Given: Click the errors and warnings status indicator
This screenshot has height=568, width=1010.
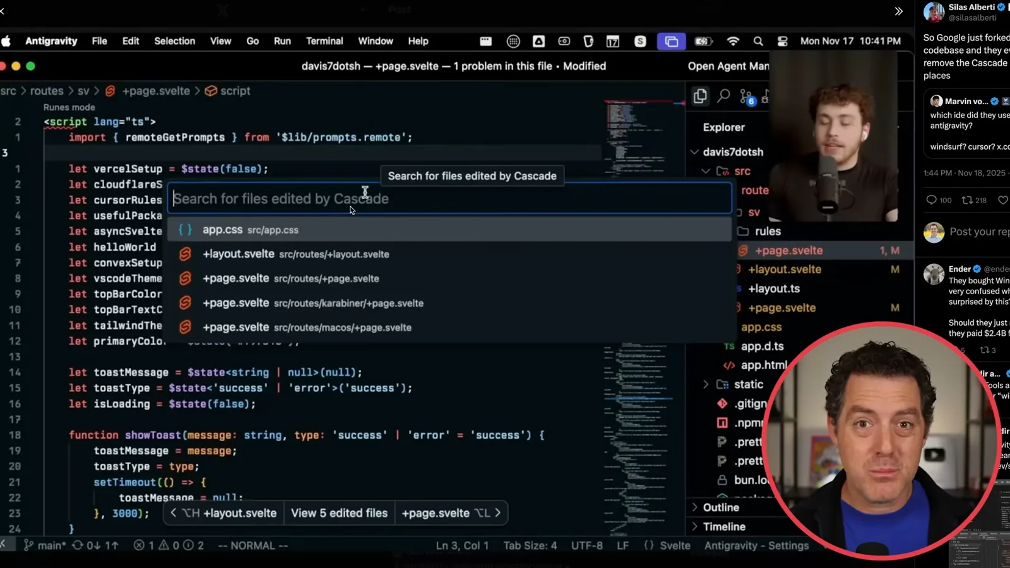Looking at the screenshot, I should (168, 545).
